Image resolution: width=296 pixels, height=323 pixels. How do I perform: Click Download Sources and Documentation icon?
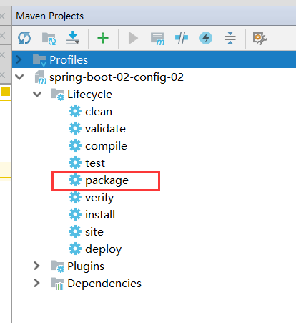pos(73,38)
